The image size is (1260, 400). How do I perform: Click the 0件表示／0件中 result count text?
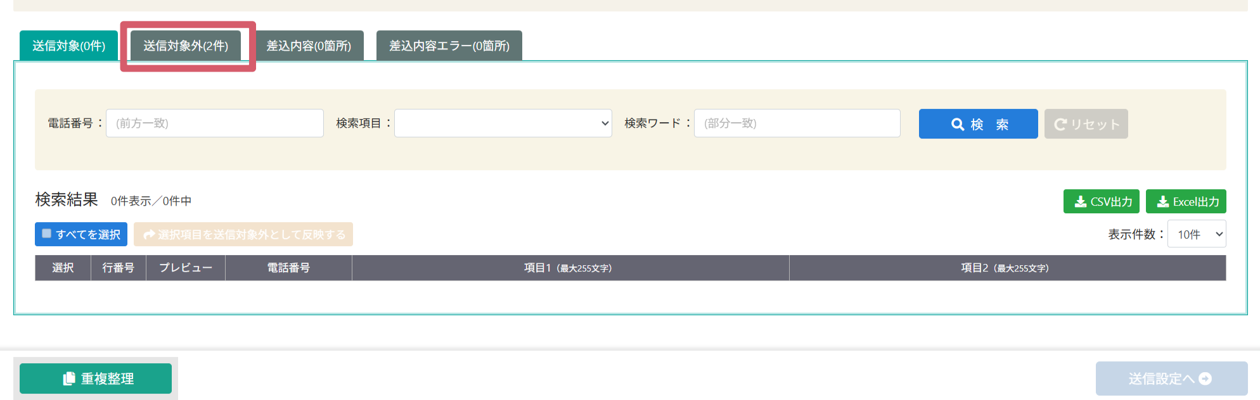point(151,201)
